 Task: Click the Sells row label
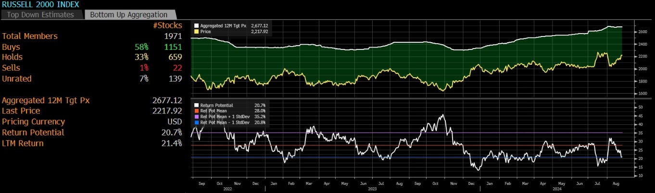coord(11,68)
